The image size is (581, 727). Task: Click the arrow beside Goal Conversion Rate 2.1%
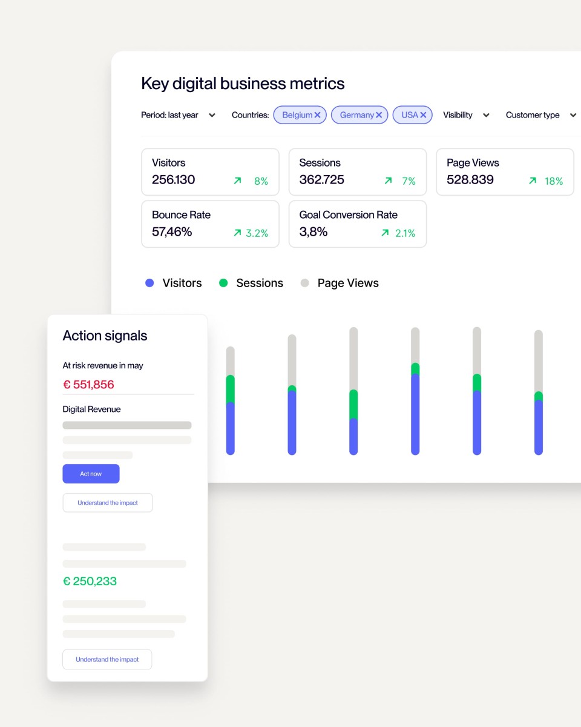[x=386, y=233]
